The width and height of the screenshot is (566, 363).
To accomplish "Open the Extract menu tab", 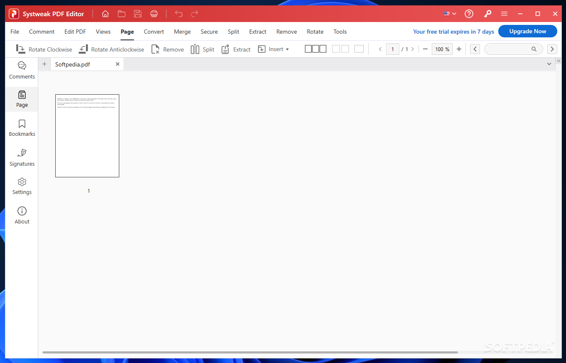I will tap(258, 32).
